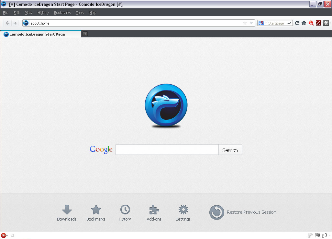
Task: Open the View menu
Action: (x=28, y=13)
